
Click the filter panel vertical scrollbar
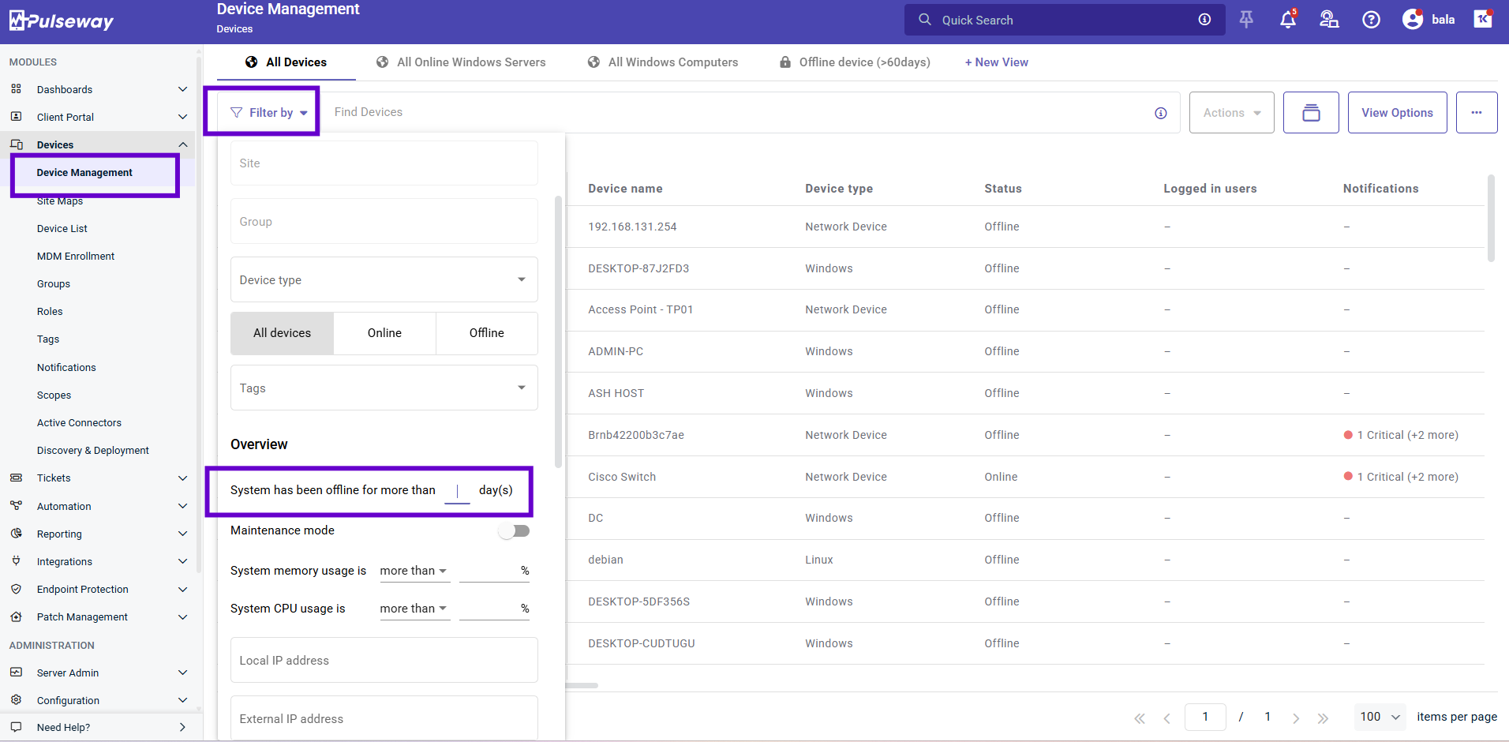tap(559, 332)
